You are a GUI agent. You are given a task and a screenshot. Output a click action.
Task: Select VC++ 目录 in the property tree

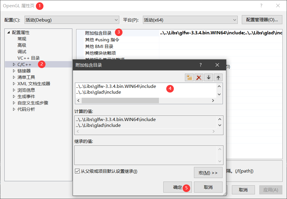pyautogui.click(x=29, y=58)
